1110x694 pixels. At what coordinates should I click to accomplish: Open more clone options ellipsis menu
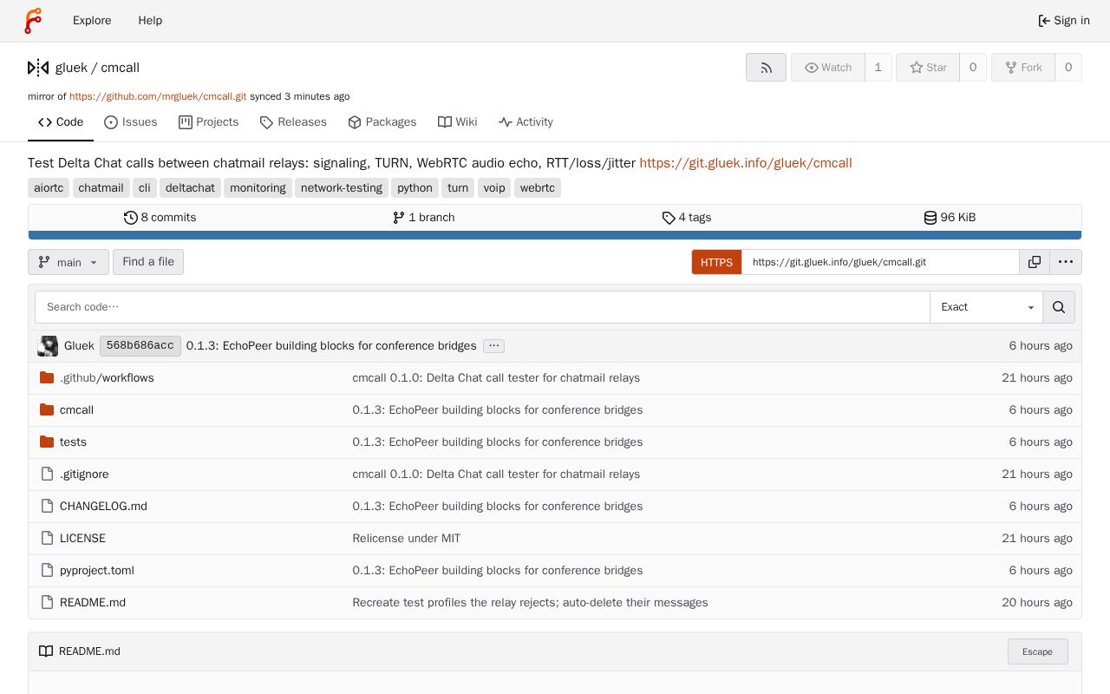1066,262
